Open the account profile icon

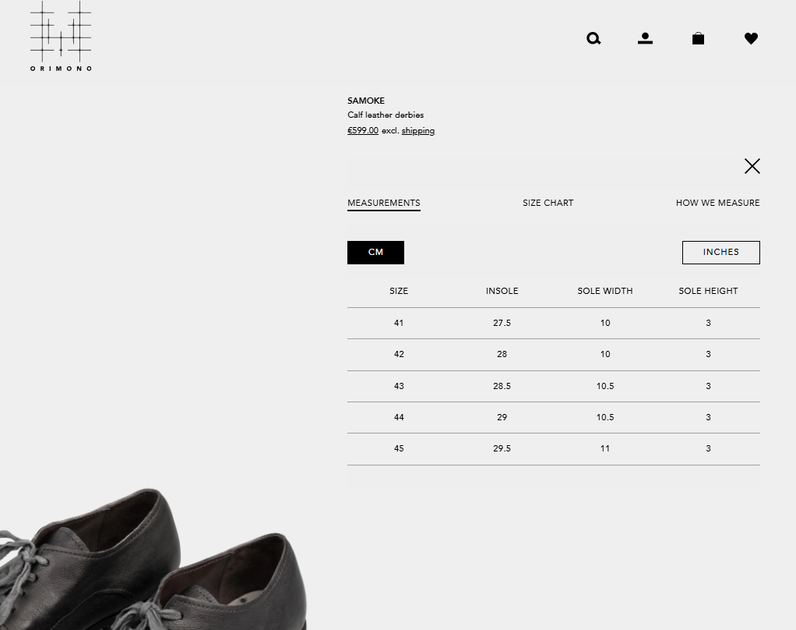(x=645, y=39)
